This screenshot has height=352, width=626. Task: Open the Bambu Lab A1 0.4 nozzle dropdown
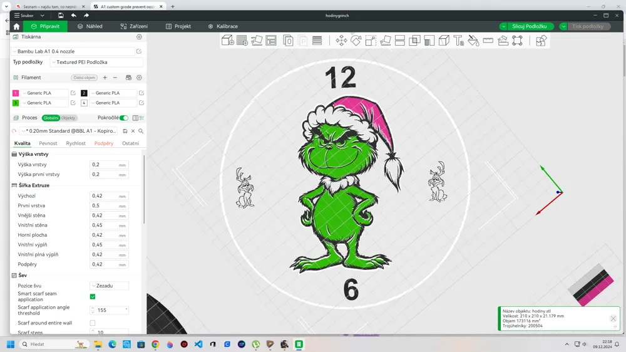(73, 51)
